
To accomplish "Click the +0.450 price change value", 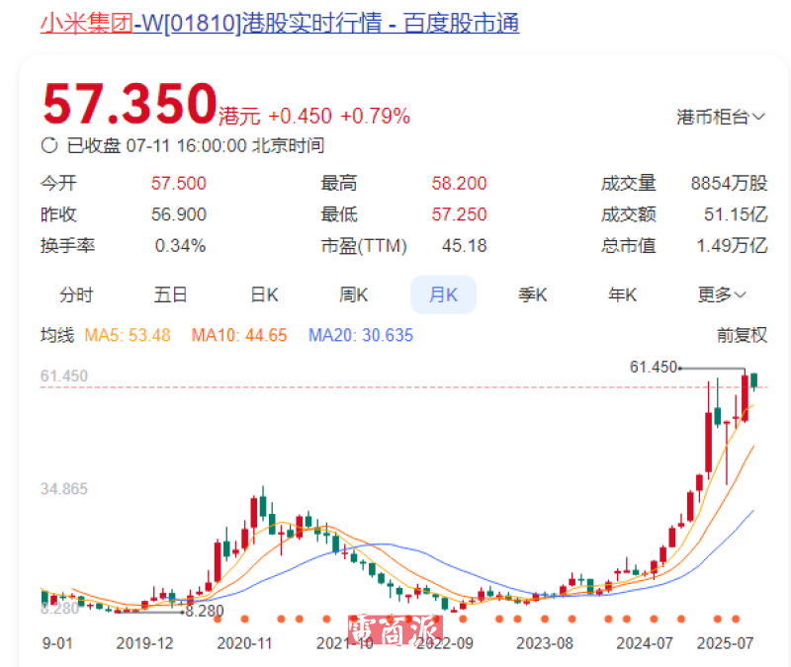I will (x=301, y=117).
